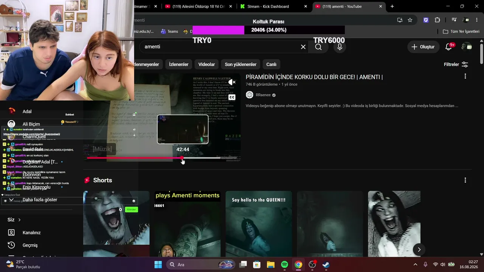Open a new browser tab
This screenshot has height=272, width=484.
(x=392, y=6)
